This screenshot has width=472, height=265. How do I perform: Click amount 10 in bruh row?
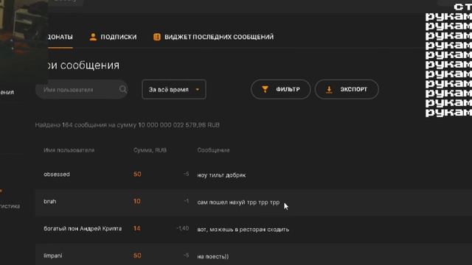point(137,201)
